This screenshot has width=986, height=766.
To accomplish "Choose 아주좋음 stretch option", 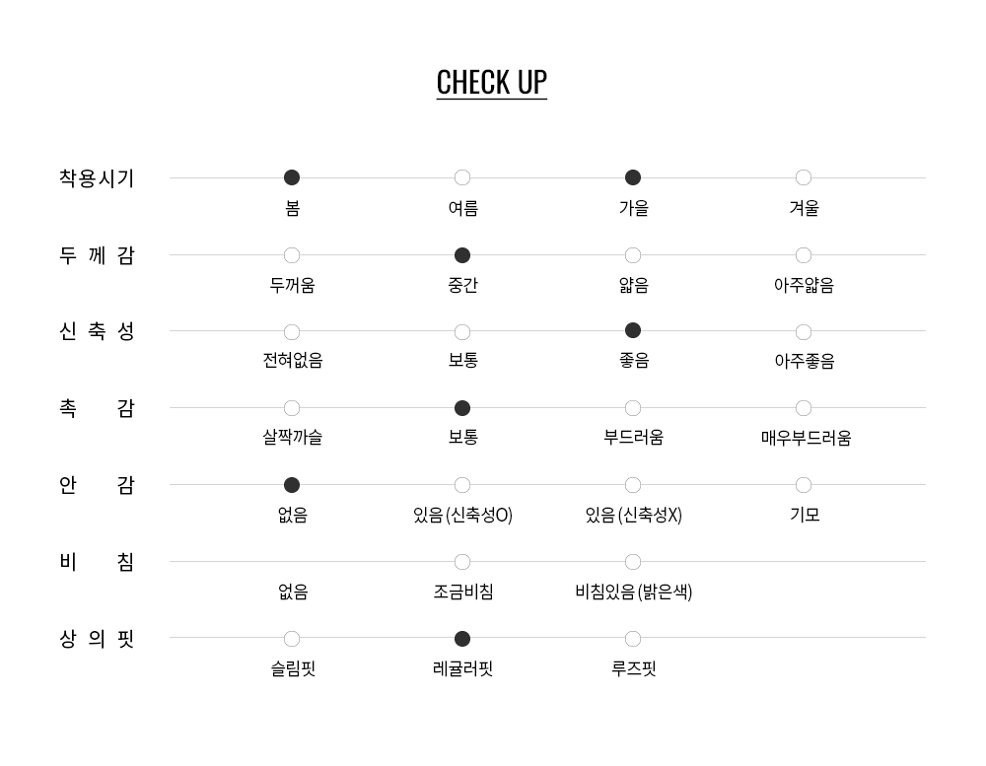I will (x=804, y=332).
